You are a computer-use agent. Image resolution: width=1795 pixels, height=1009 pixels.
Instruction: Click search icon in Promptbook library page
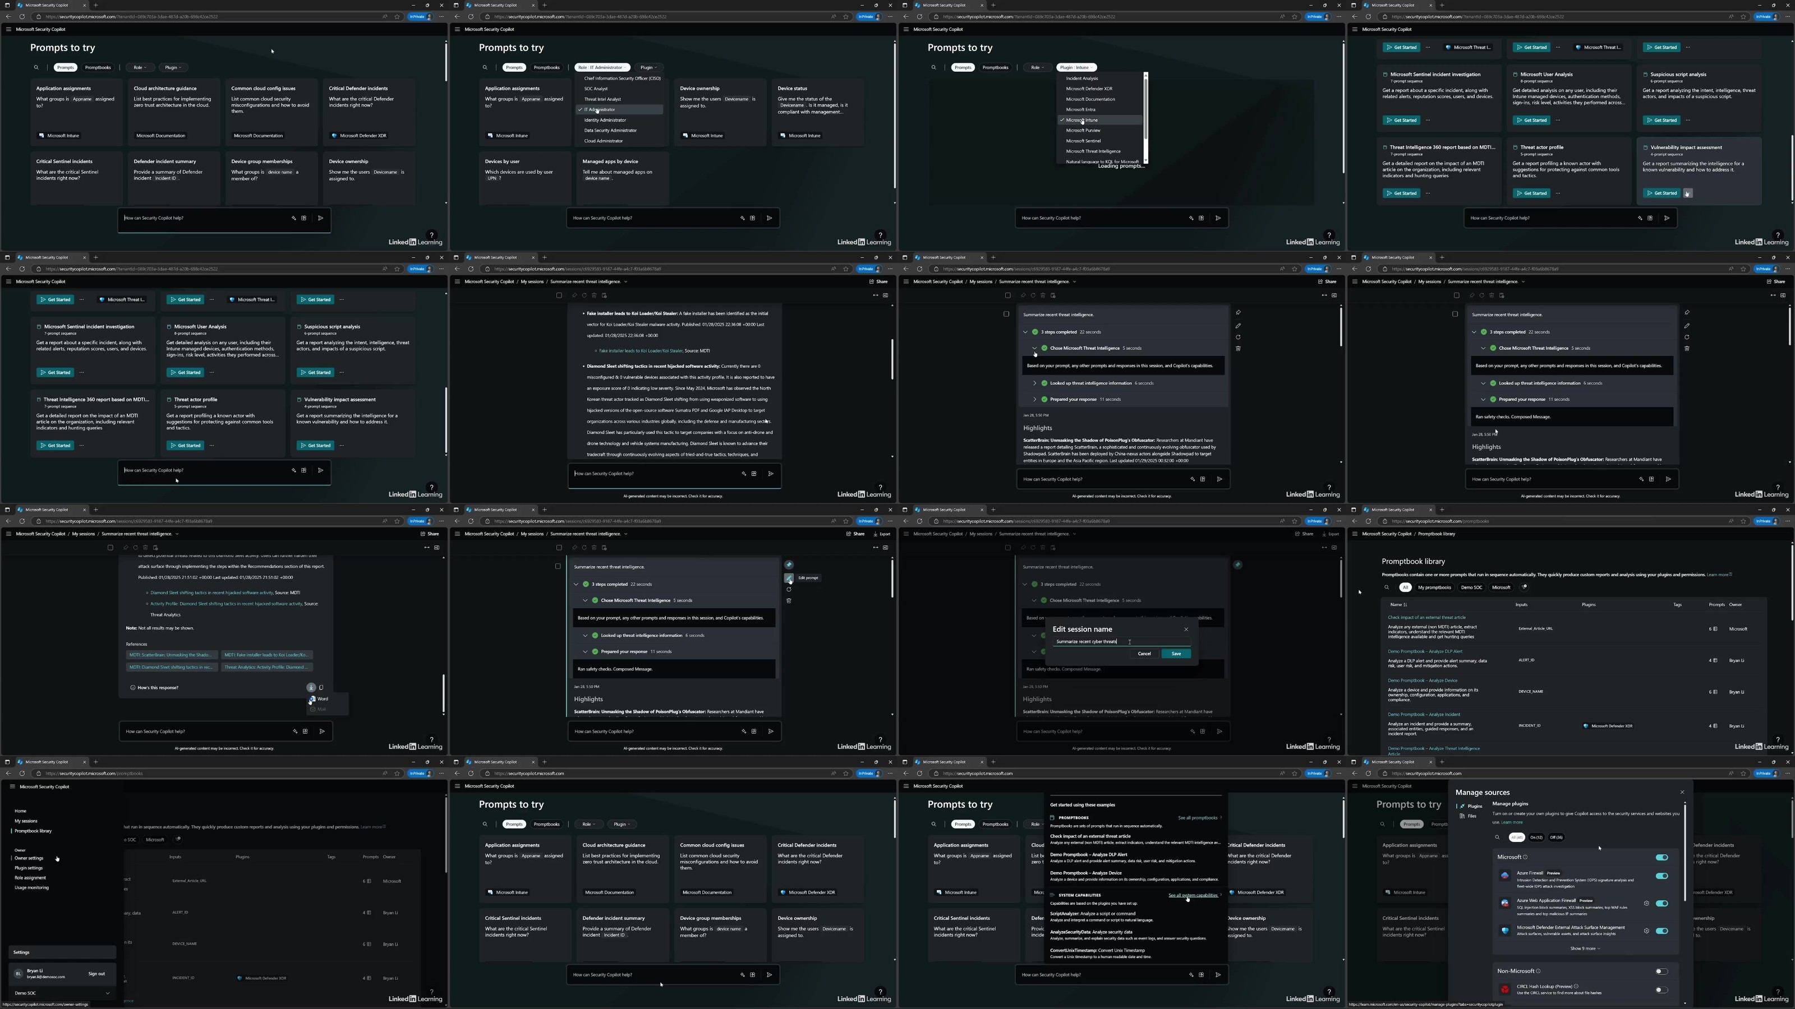point(1387,587)
